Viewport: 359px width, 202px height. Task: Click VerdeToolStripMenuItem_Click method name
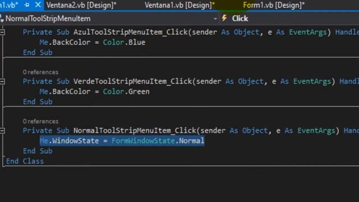click(132, 81)
